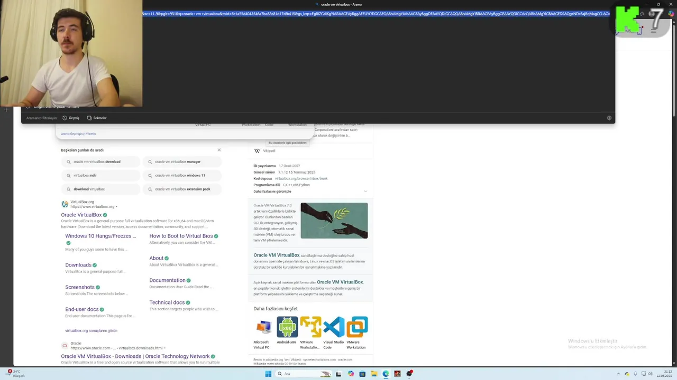
Task: Select 'oracle vm virtualbox windows 11' suggestion
Action: tap(181, 175)
